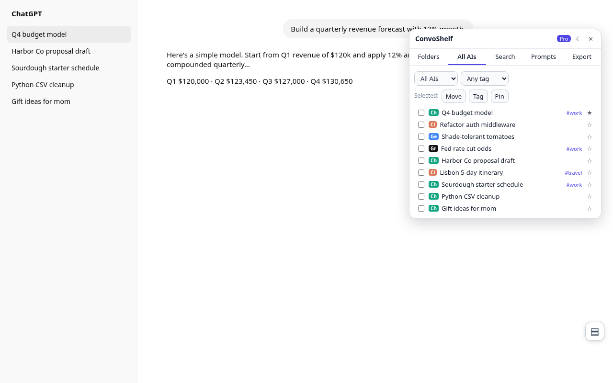
Task: Toggle dark mode moon icon in ConvoShelf
Action: pyautogui.click(x=578, y=39)
